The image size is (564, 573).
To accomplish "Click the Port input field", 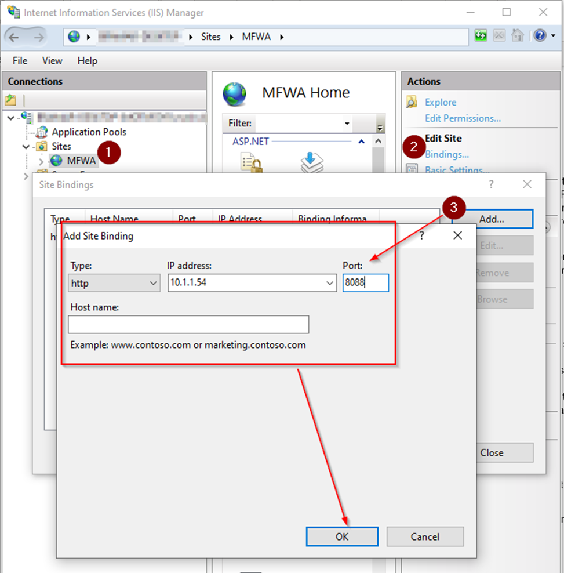I will 366,283.
